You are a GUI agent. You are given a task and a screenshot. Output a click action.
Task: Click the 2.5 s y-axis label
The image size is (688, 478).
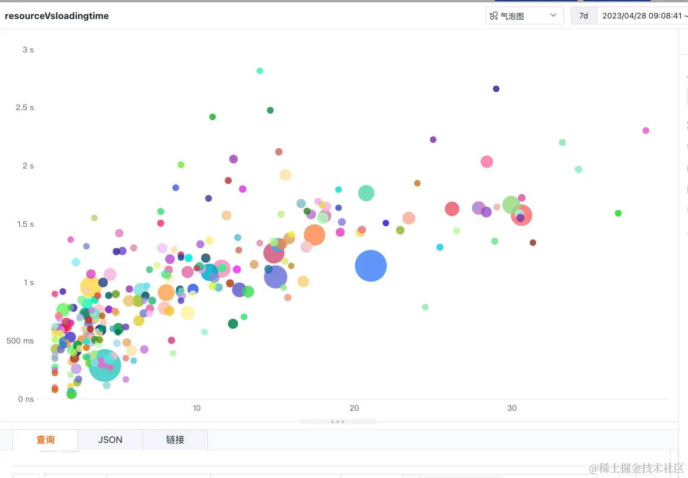(x=24, y=107)
